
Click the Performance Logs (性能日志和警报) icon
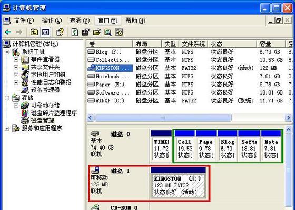pyautogui.click(x=25, y=82)
